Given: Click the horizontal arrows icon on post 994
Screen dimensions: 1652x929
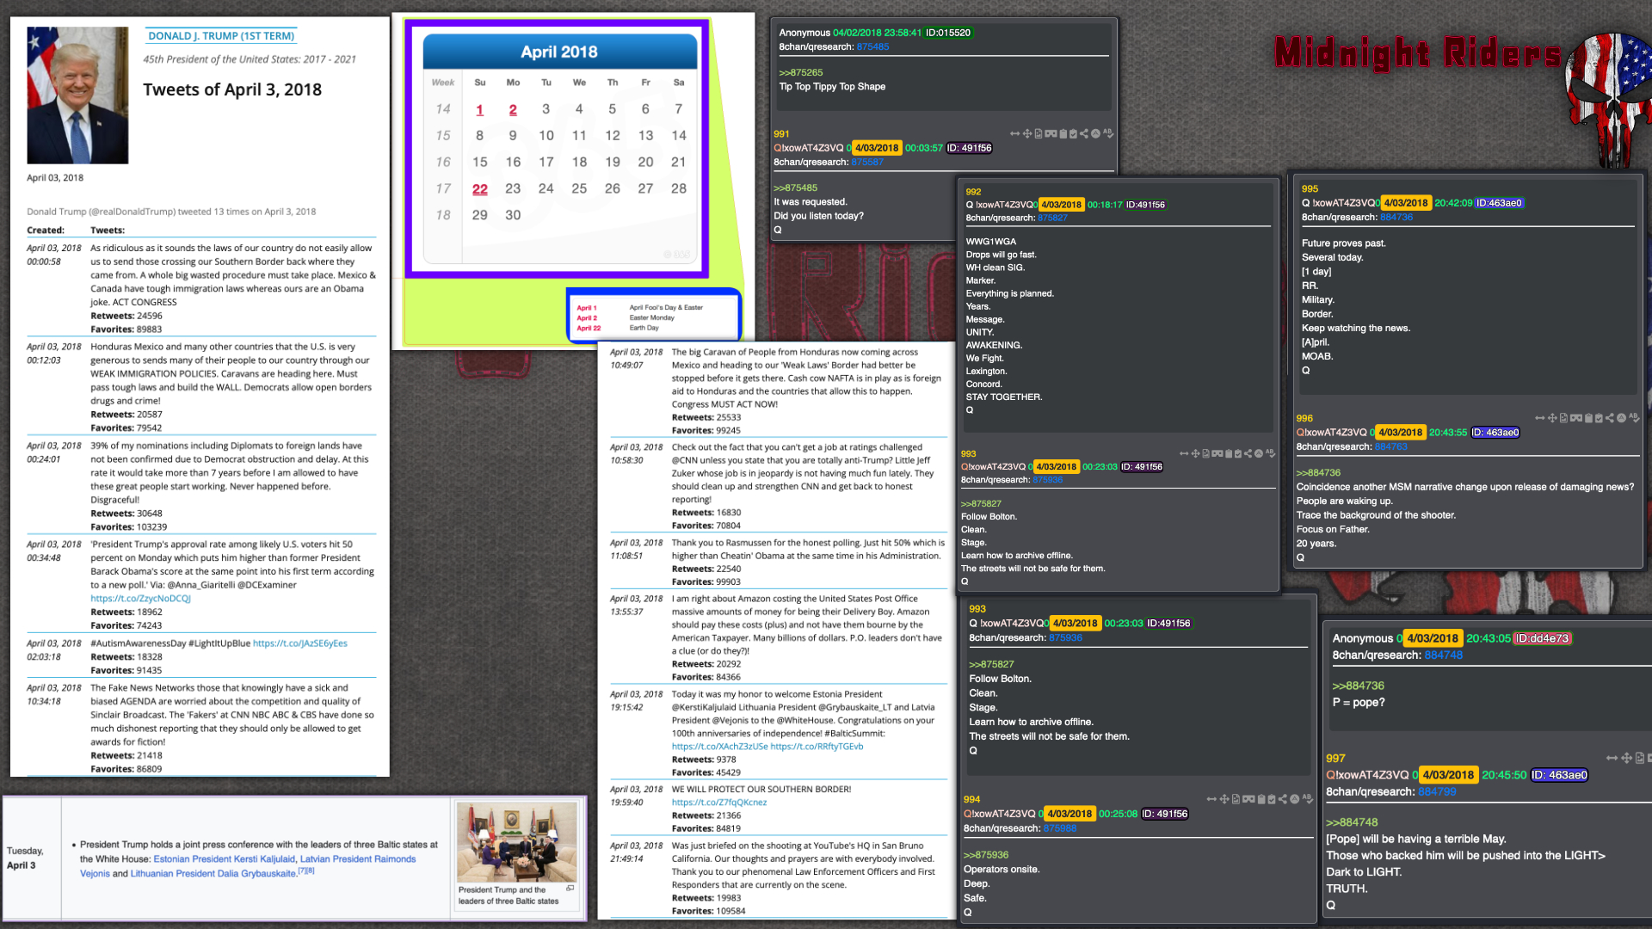Looking at the screenshot, I should (x=1211, y=799).
